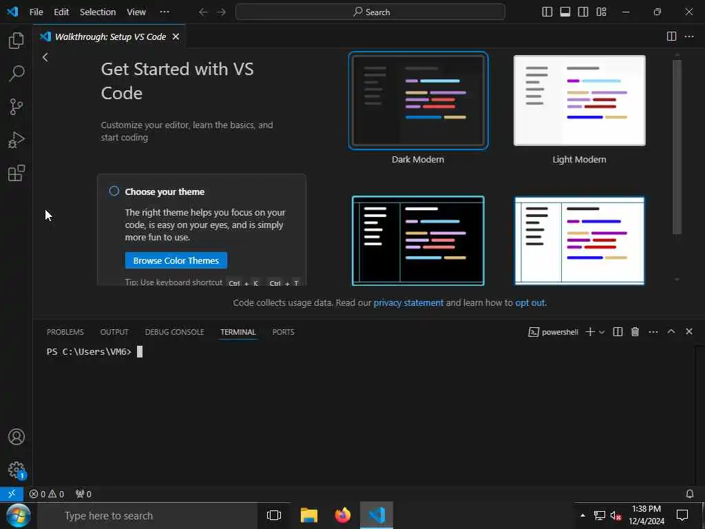Show errors and warnings in status bar

click(x=47, y=494)
